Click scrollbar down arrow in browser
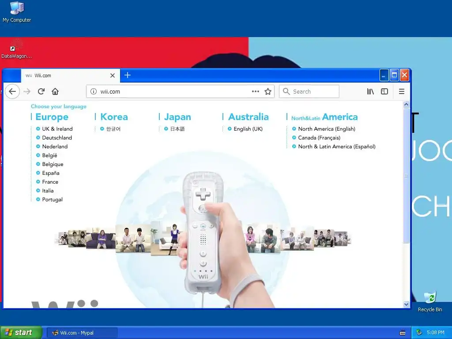The width and height of the screenshot is (452, 339). [x=406, y=304]
